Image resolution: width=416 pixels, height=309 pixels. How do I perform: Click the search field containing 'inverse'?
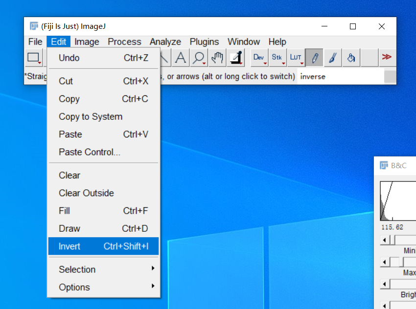pyautogui.click(x=341, y=76)
